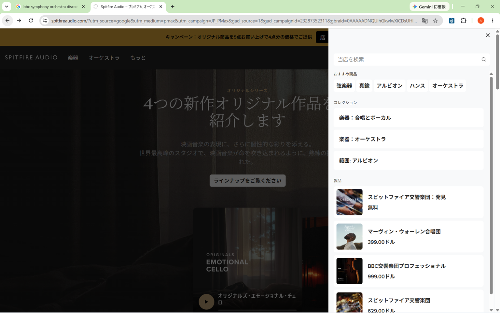Click Gemini に相談 button
The height and width of the screenshot is (313, 500).
(x=429, y=7)
